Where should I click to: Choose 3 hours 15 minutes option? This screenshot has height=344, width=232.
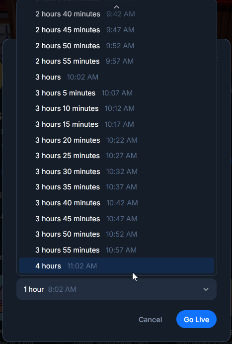tap(116, 124)
